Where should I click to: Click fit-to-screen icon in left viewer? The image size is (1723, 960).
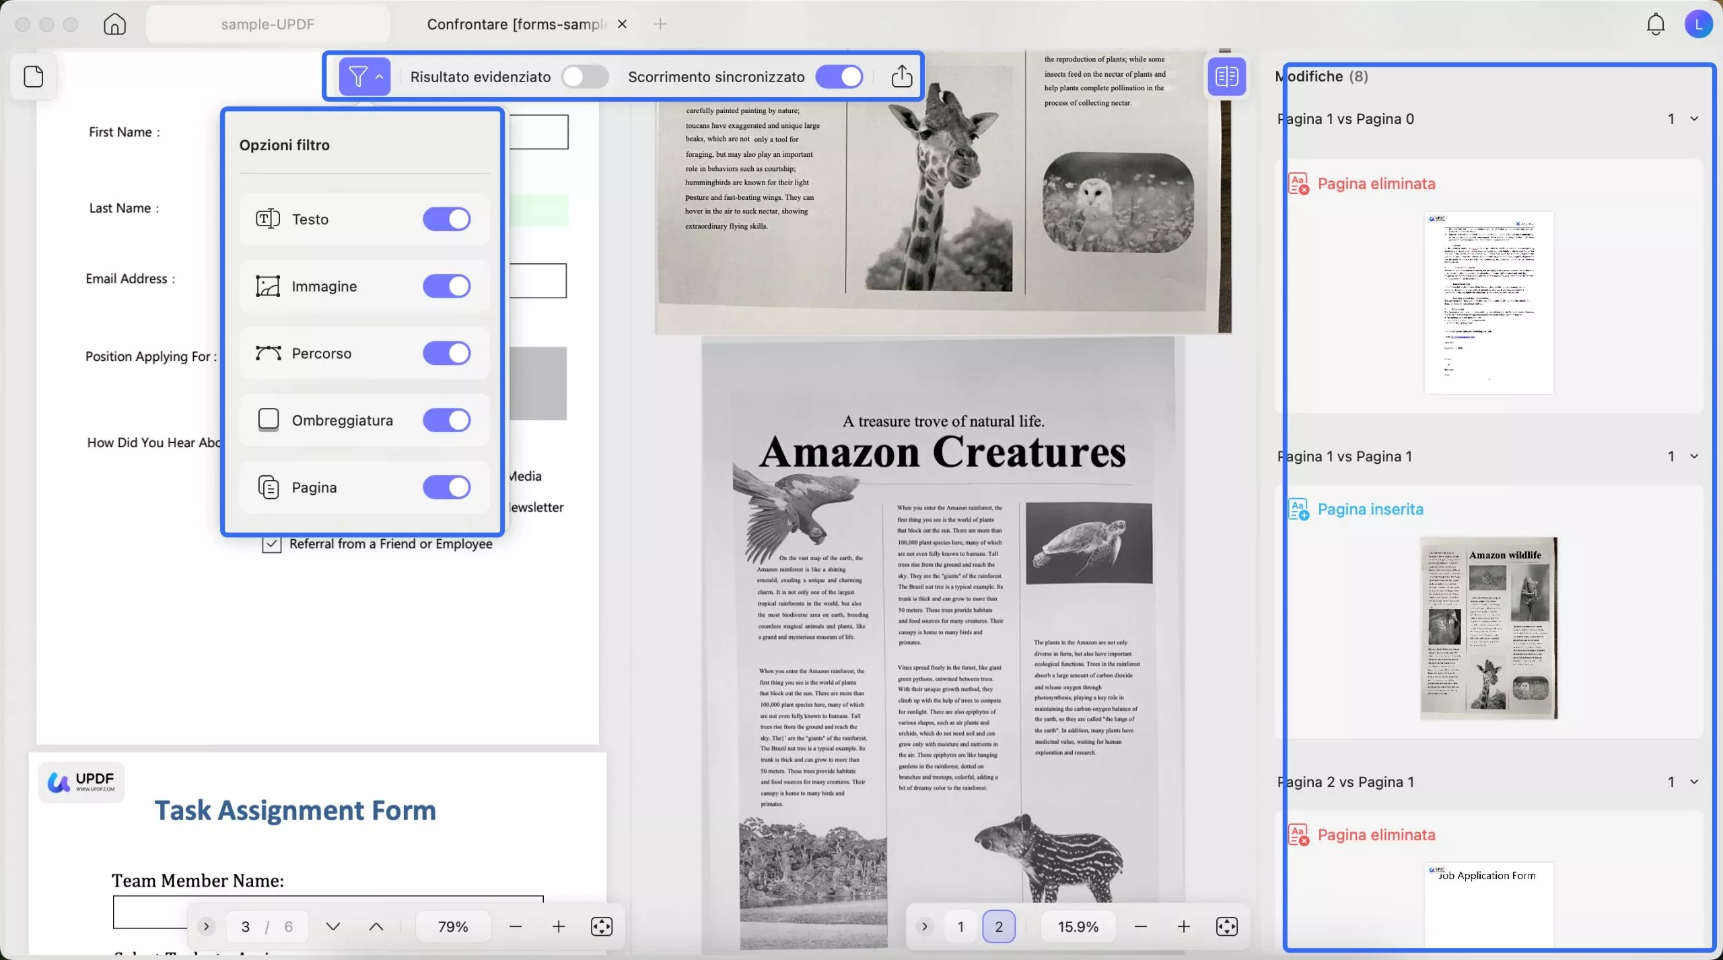pos(601,926)
